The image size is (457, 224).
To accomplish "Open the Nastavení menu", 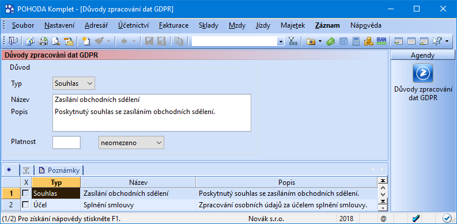I will click(x=59, y=25).
